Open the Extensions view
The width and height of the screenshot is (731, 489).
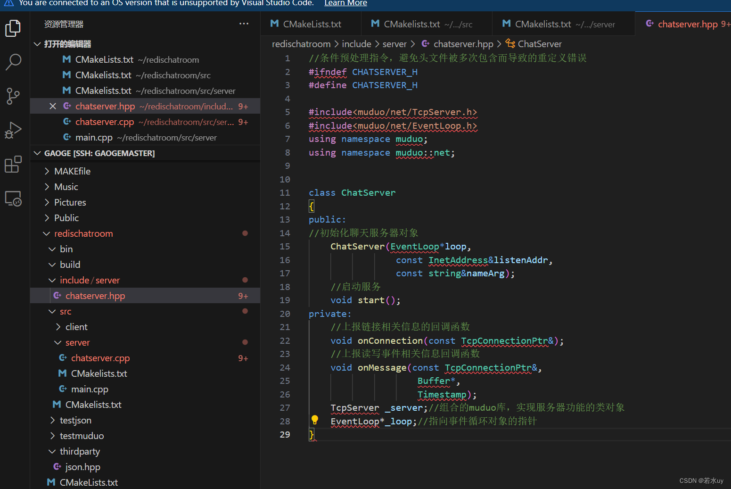13,165
